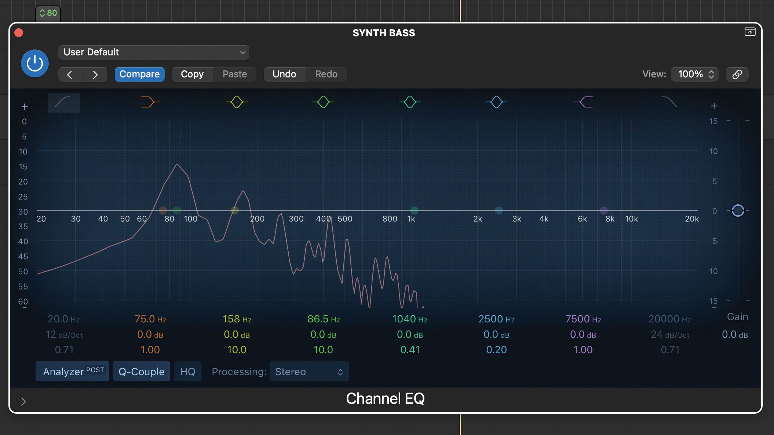
Task: Adjust the Gain slider on the right
Action: pos(737,211)
